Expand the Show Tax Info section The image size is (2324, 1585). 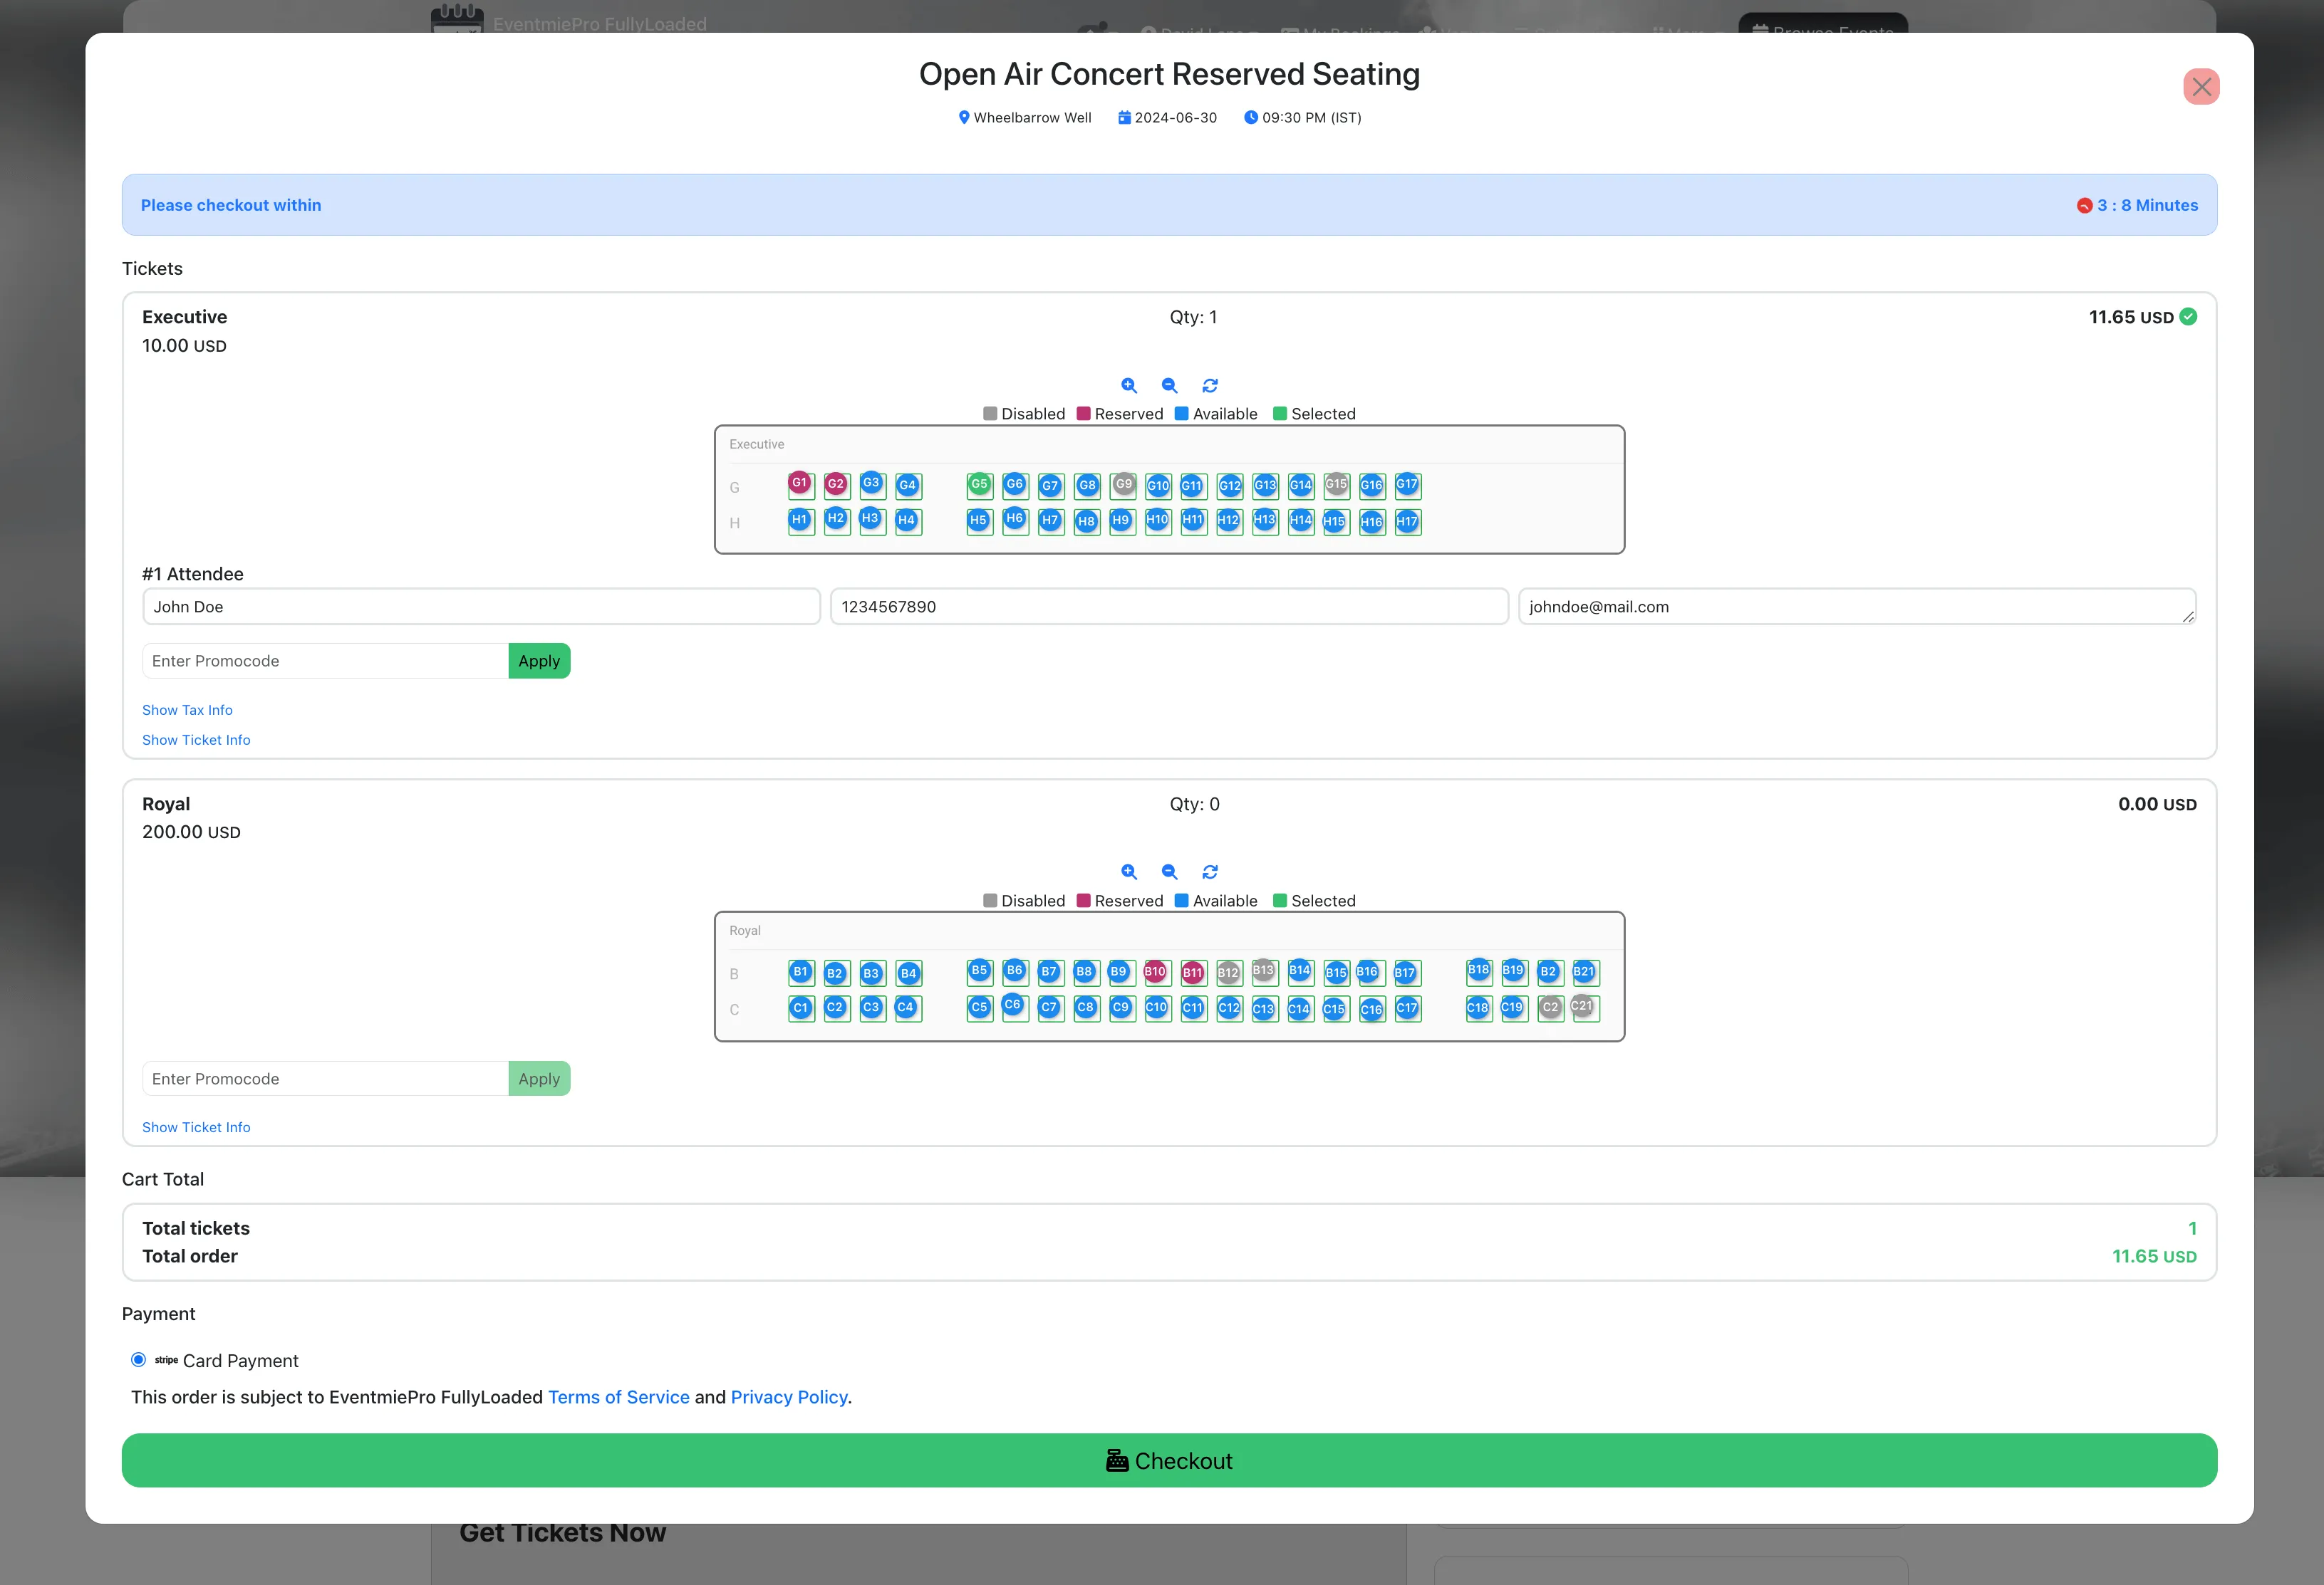pyautogui.click(x=187, y=710)
